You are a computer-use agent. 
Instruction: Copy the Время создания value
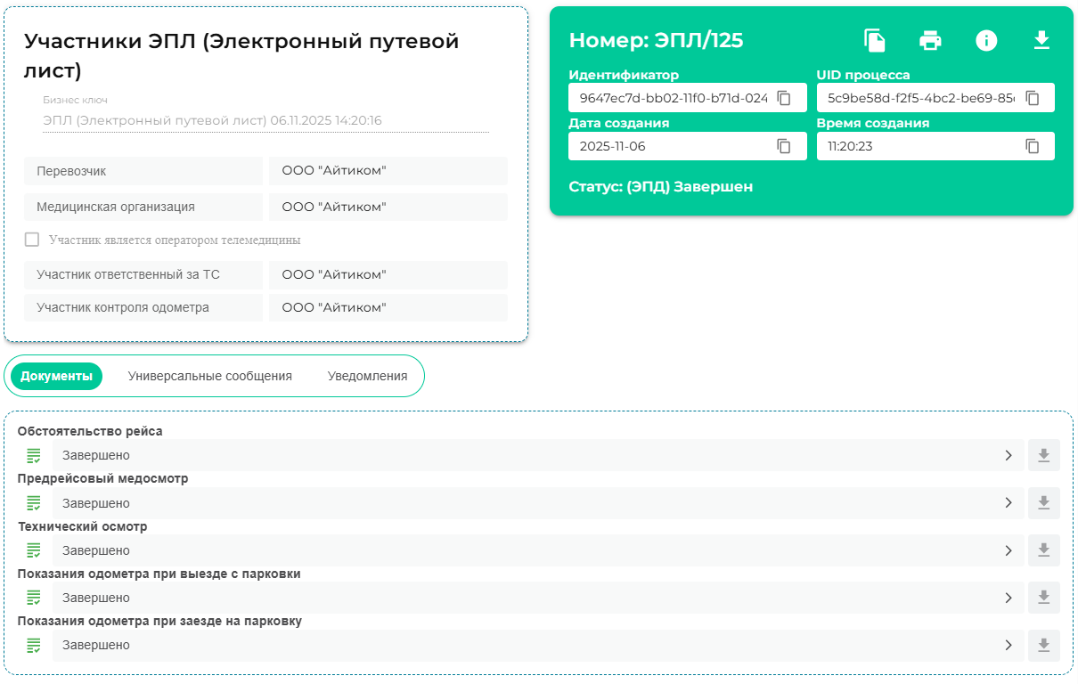point(1033,146)
